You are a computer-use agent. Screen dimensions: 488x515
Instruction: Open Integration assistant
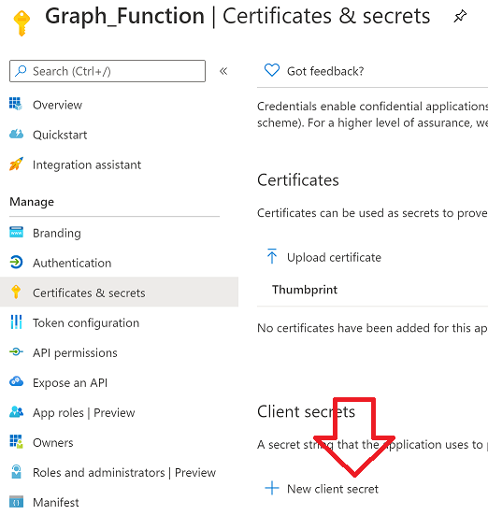point(87,165)
